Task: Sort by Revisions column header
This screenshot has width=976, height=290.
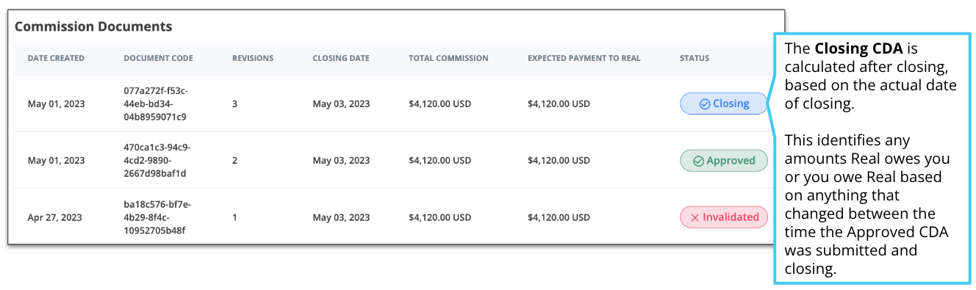Action: 253,58
